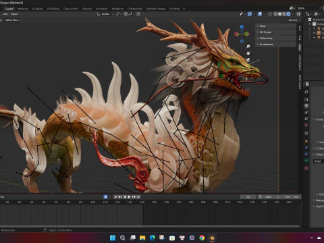
Task: Toggle viewport overlays button
Action: (260, 14)
